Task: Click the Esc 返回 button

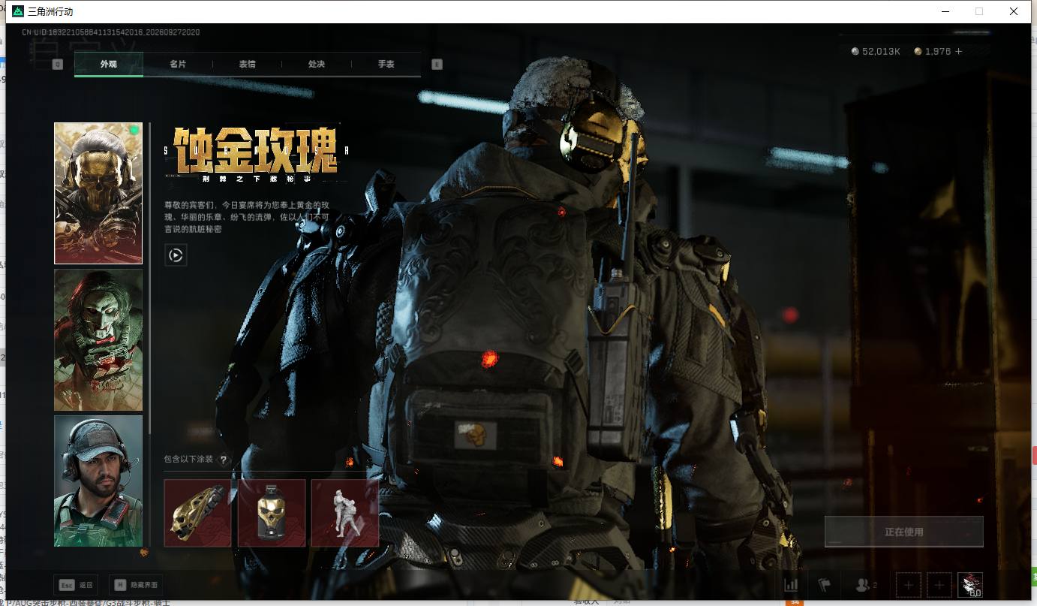Action: point(76,585)
